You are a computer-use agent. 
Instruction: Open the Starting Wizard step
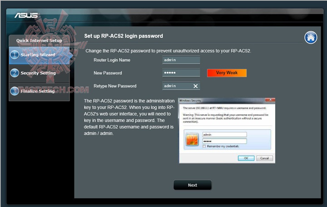[x=39, y=55]
